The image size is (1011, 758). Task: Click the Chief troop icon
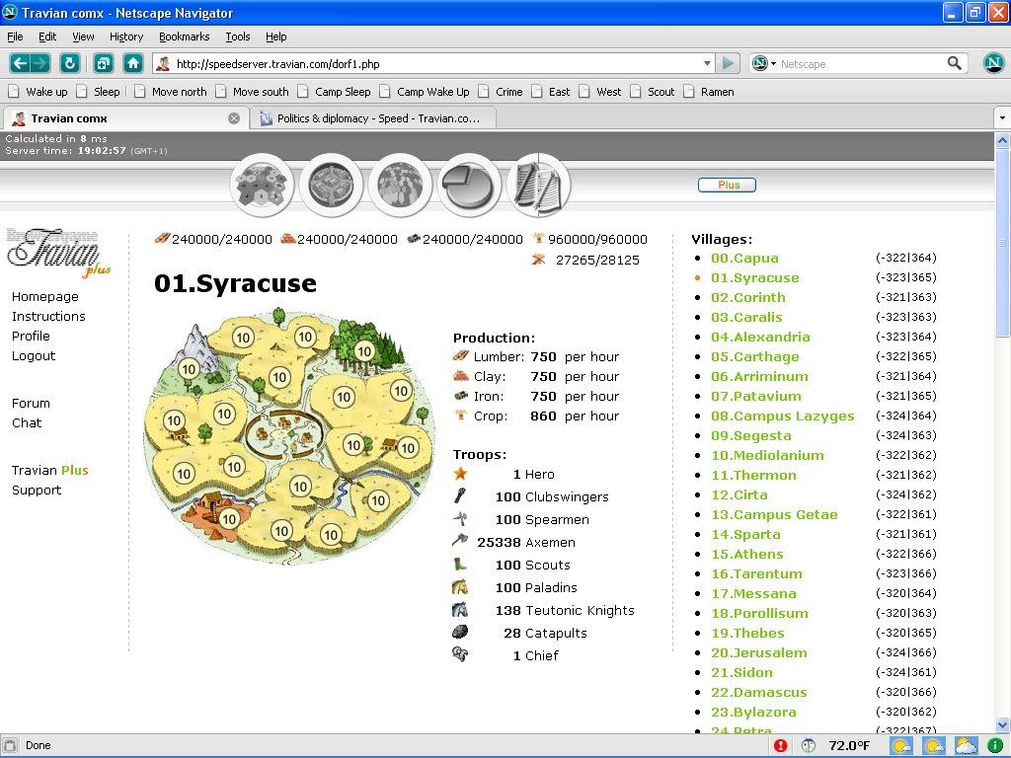460,654
